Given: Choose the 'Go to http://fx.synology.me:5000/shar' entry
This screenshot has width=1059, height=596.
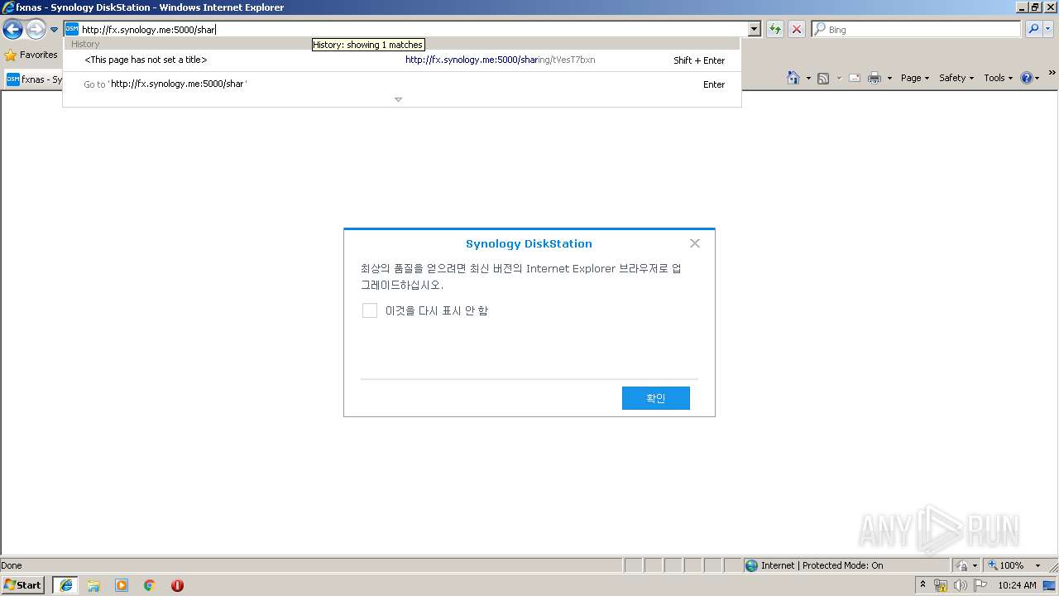Looking at the screenshot, I should point(402,84).
